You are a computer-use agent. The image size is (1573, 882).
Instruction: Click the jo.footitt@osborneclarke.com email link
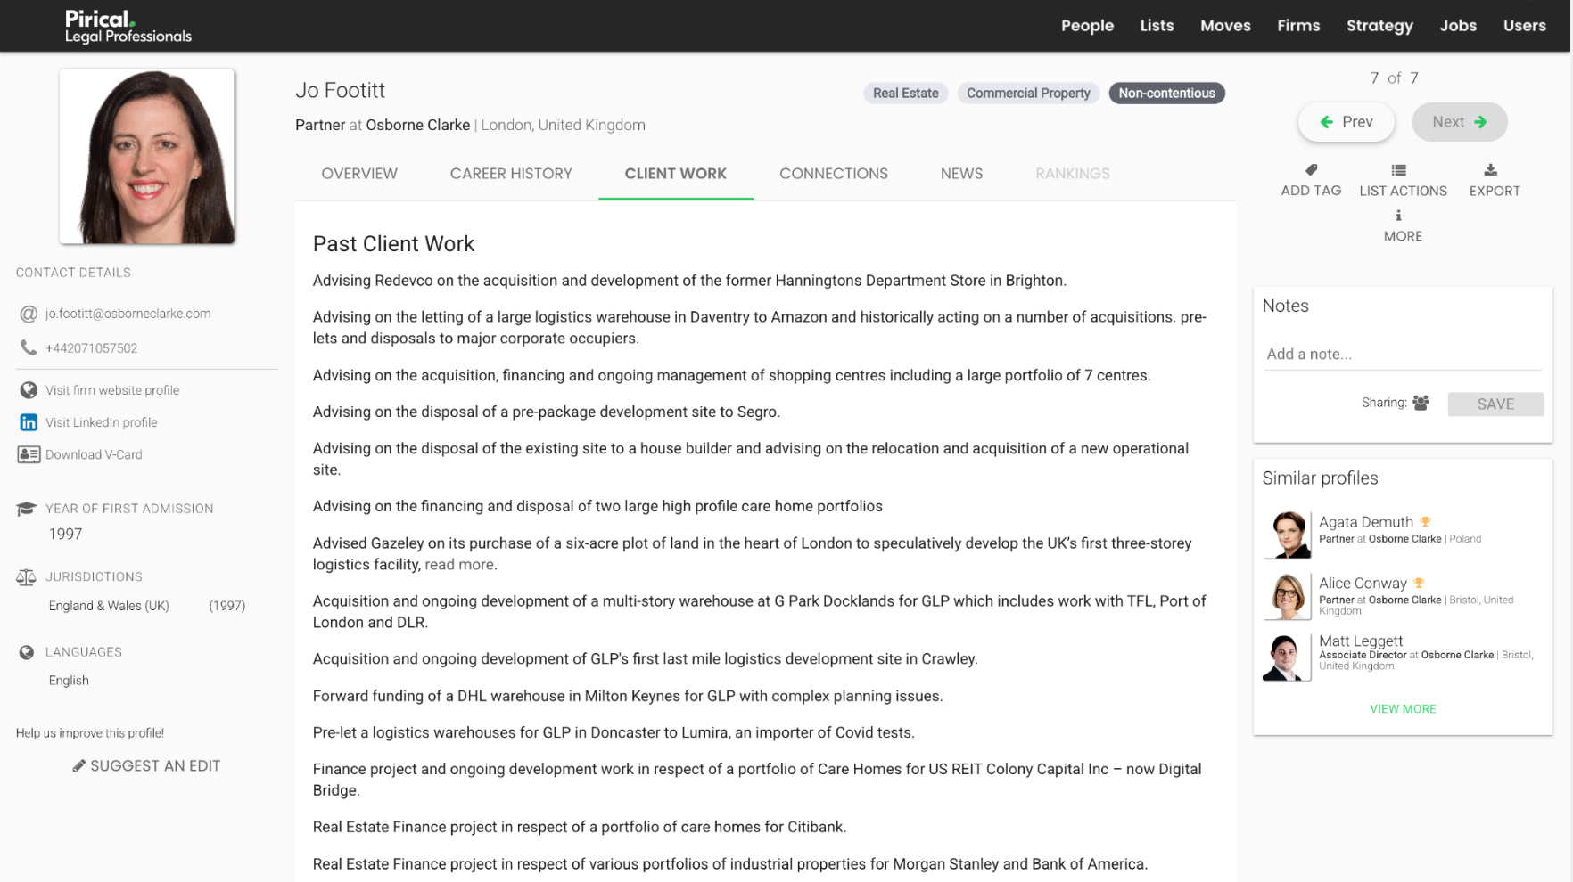pos(128,314)
